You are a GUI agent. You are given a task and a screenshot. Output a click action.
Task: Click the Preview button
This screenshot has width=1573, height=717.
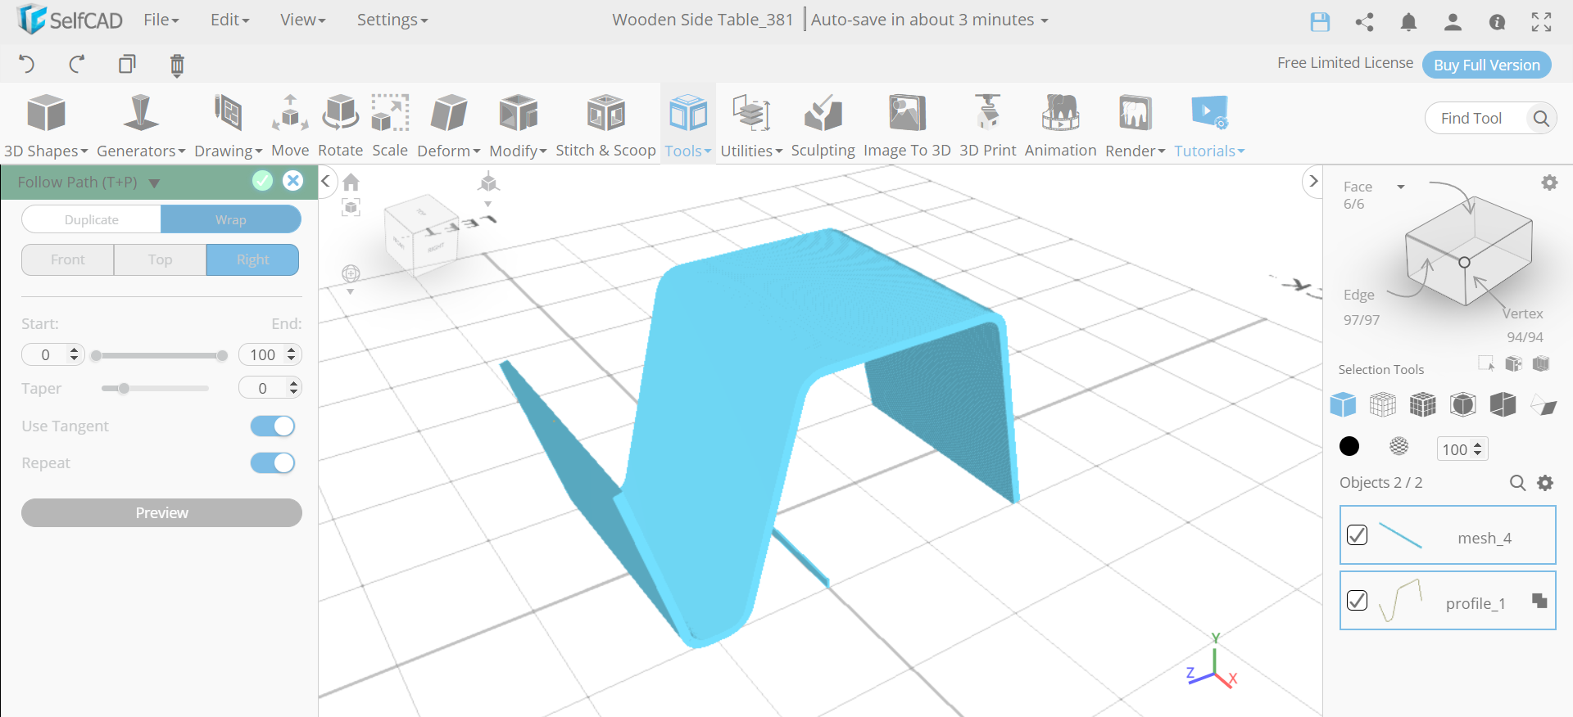point(161,512)
